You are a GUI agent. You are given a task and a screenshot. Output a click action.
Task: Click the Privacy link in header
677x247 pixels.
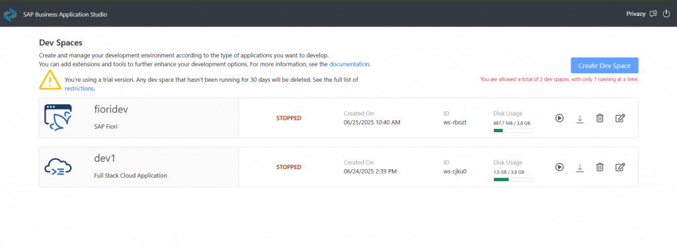click(x=636, y=14)
